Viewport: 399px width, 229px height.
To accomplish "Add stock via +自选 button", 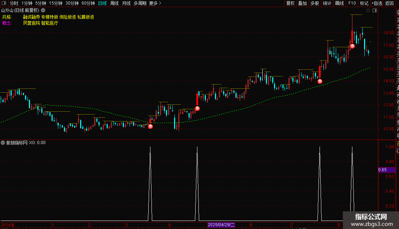I will click(x=377, y=3).
